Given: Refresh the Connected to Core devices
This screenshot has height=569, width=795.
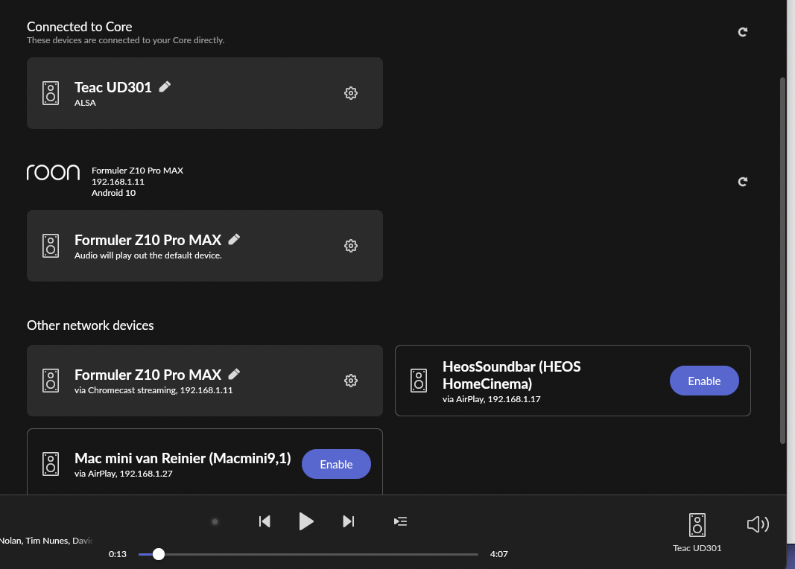Looking at the screenshot, I should pyautogui.click(x=743, y=32).
